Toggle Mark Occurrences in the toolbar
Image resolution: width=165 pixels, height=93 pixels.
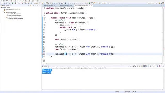pos(47,3)
